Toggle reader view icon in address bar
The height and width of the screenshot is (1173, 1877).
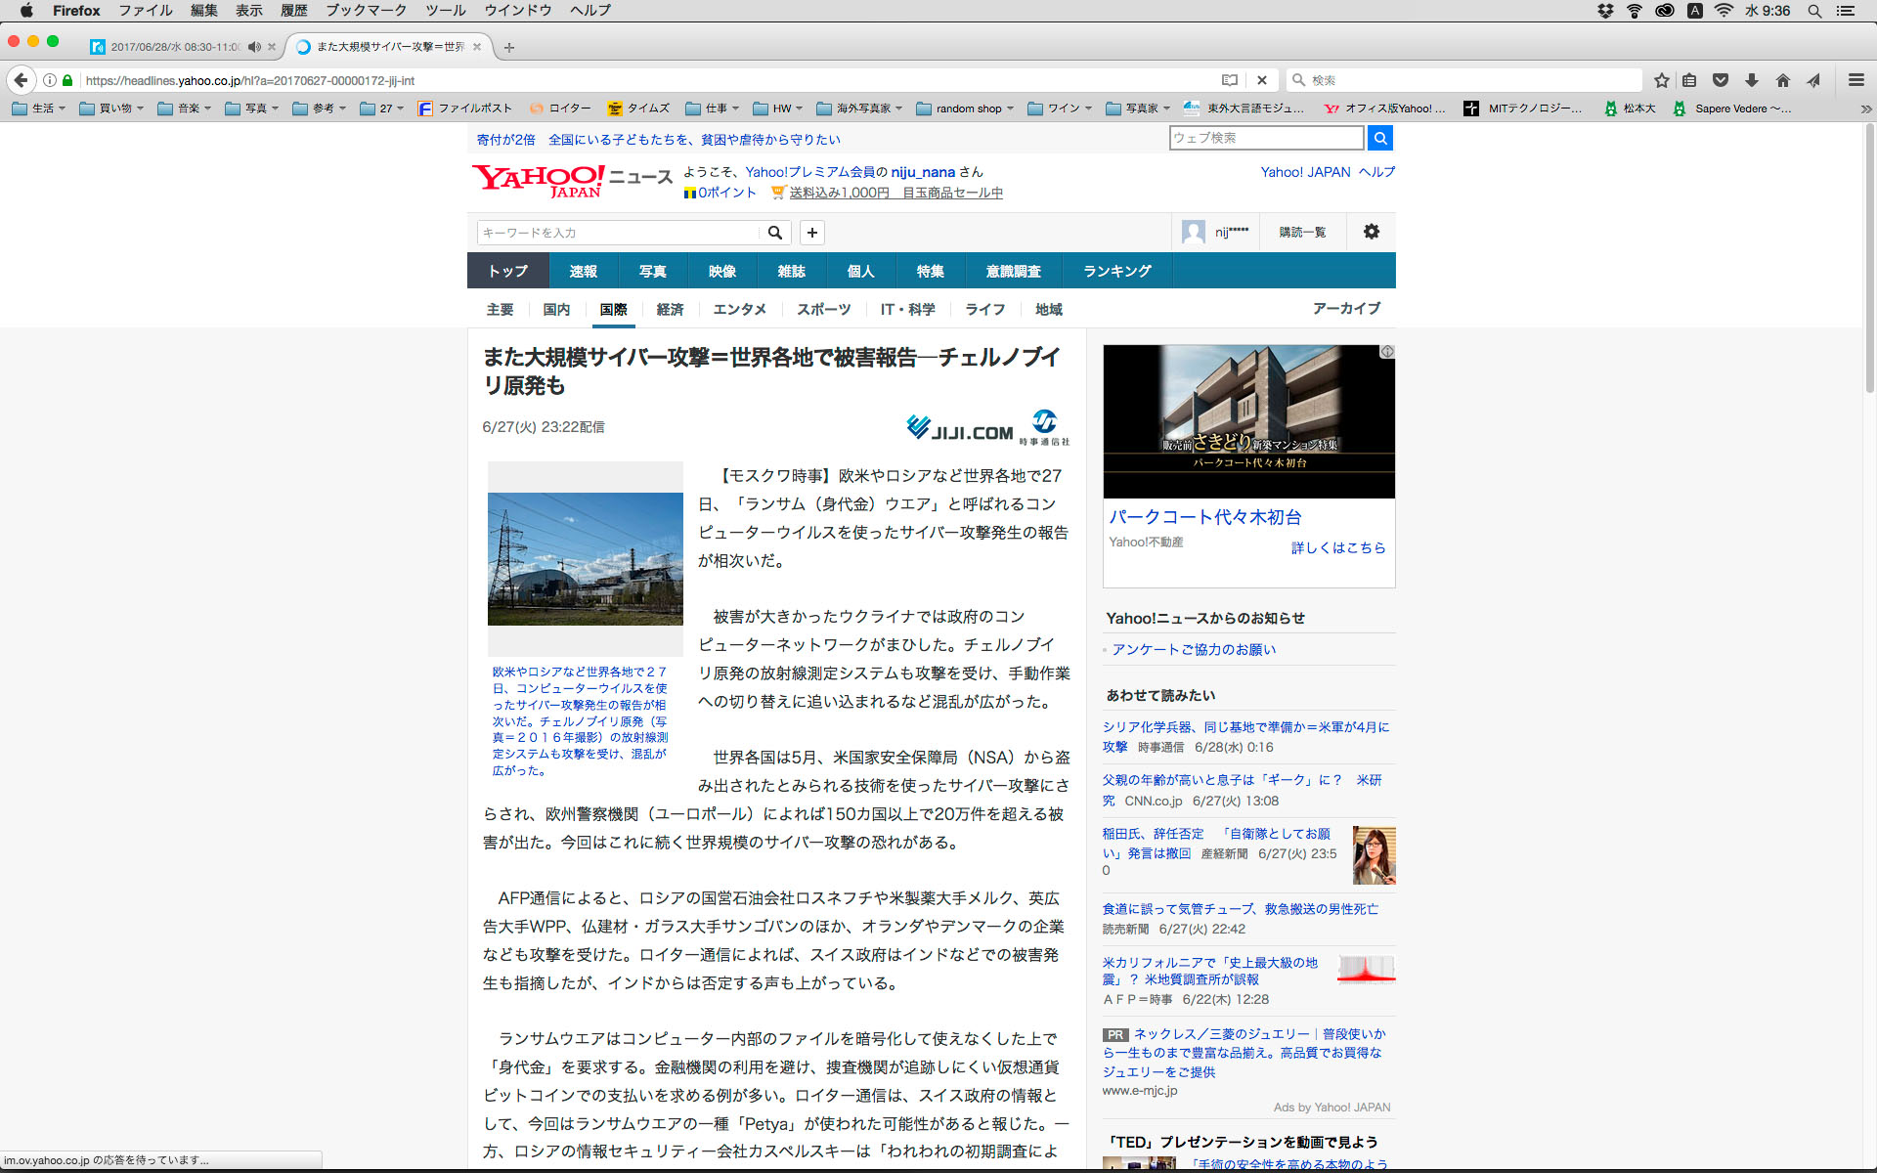(1230, 80)
